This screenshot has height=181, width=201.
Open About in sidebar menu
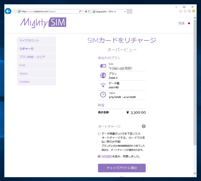[x=36, y=74]
